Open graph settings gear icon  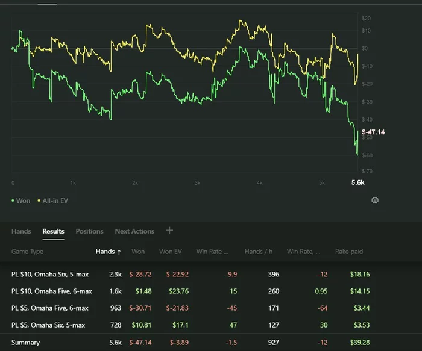coord(374,200)
